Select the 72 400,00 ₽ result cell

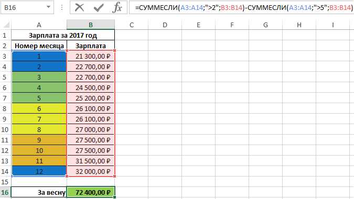click(x=91, y=192)
